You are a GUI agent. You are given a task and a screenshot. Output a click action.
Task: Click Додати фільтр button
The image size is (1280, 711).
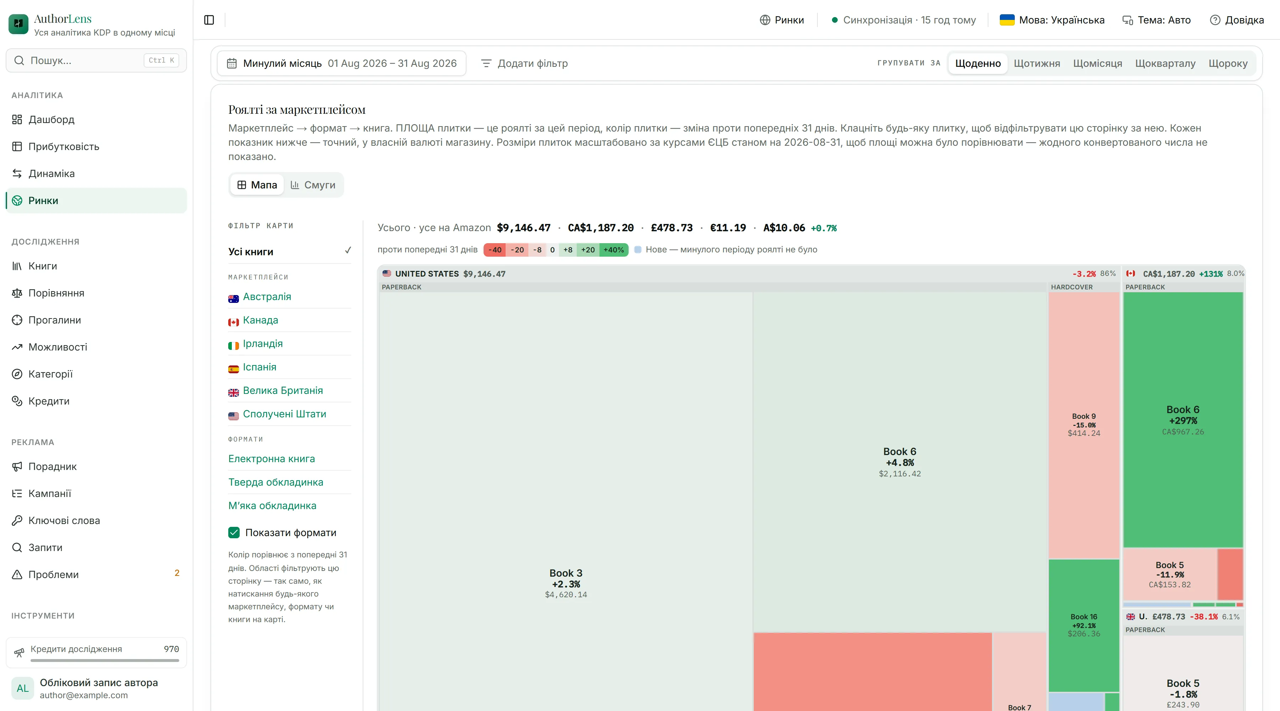coord(524,63)
